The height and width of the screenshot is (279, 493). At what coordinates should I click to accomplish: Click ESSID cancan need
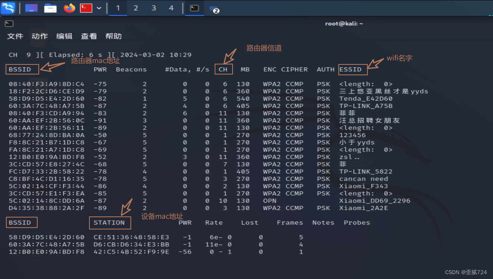(364, 179)
